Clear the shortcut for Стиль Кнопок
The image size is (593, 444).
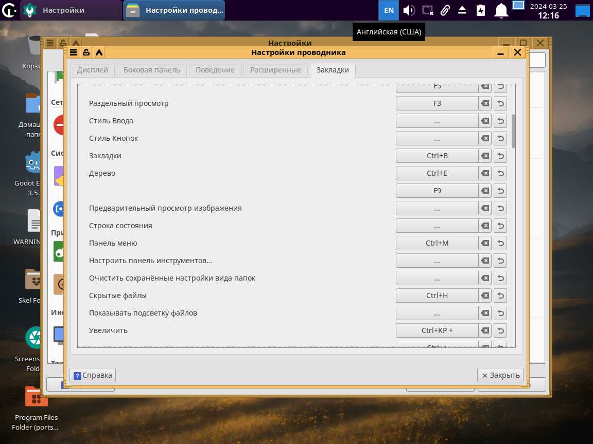(485, 138)
